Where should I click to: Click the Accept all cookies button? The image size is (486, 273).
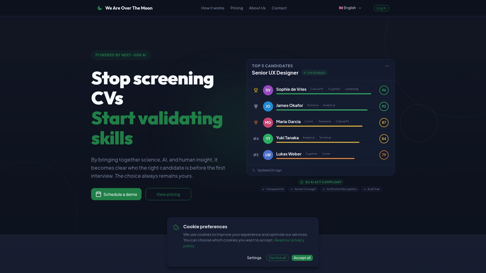(302, 258)
